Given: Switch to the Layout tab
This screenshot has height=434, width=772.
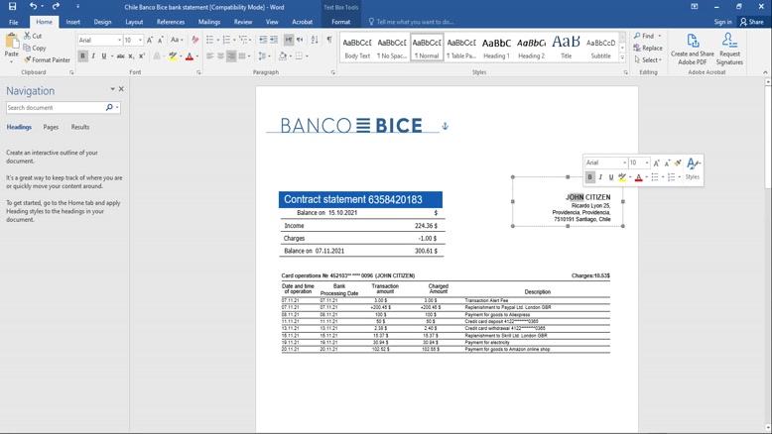Looking at the screenshot, I should [134, 22].
